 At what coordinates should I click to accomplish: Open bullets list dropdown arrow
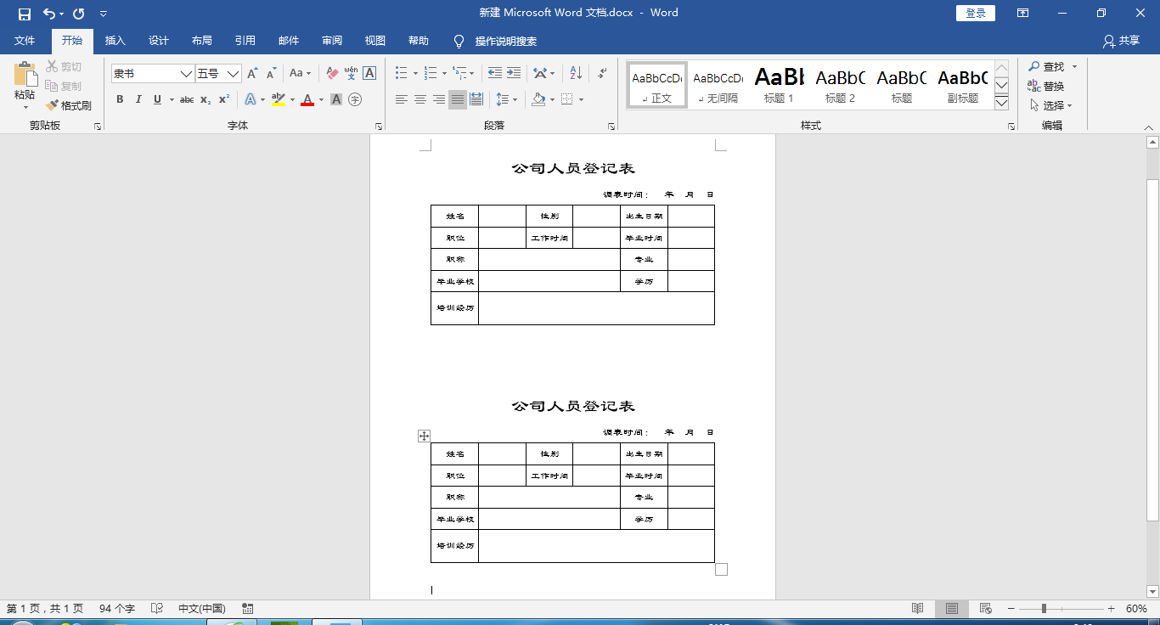415,74
